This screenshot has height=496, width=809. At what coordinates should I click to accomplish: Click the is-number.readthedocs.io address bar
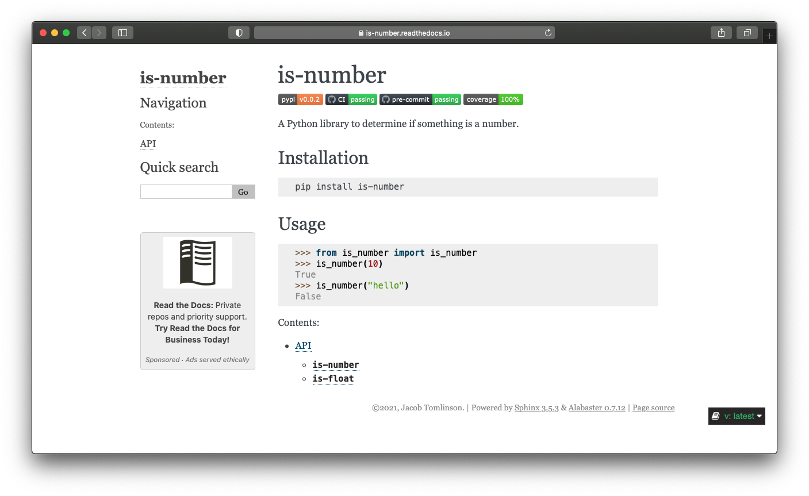(404, 33)
